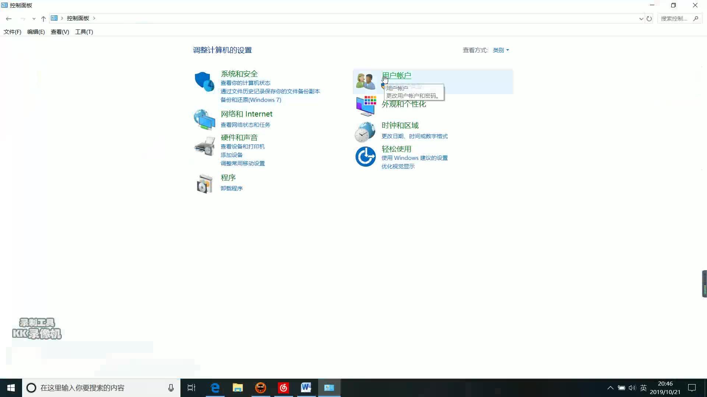Show hidden system tray icons
707x397 pixels.
pyautogui.click(x=610, y=388)
